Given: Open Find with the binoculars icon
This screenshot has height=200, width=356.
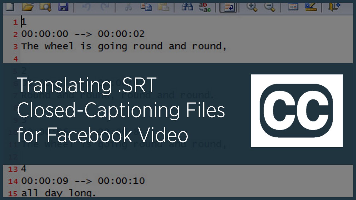Looking at the screenshot, I should tap(187, 7).
